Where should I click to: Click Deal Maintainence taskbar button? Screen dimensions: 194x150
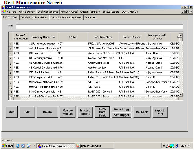56,146
